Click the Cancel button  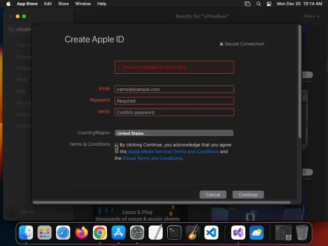(x=213, y=195)
